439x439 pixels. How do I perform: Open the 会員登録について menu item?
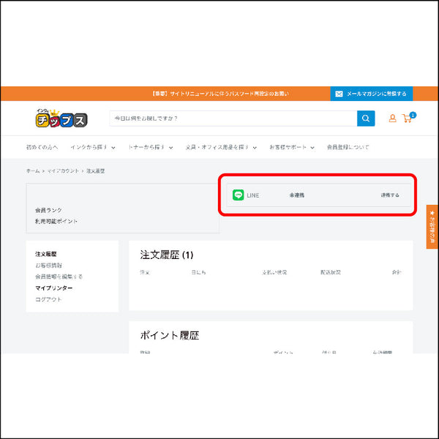[x=348, y=147]
